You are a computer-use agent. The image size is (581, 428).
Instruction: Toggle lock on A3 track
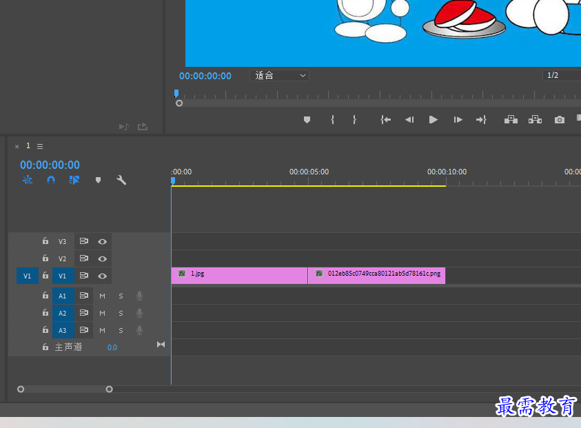click(45, 329)
